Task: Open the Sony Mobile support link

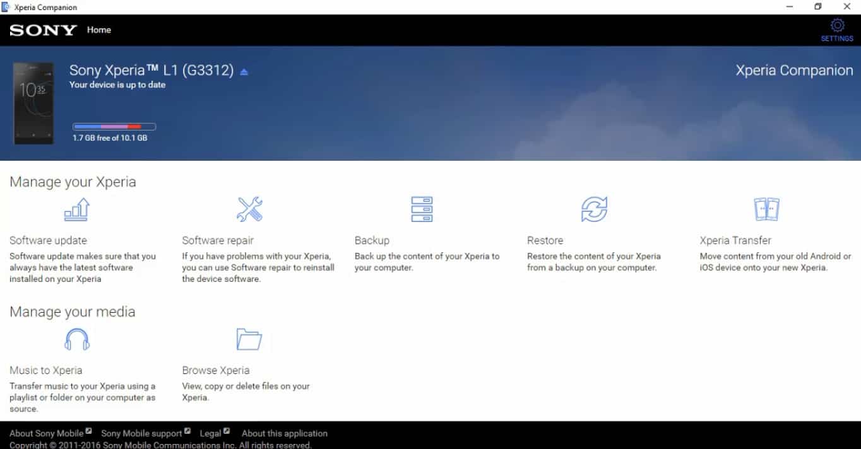Action: (141, 433)
